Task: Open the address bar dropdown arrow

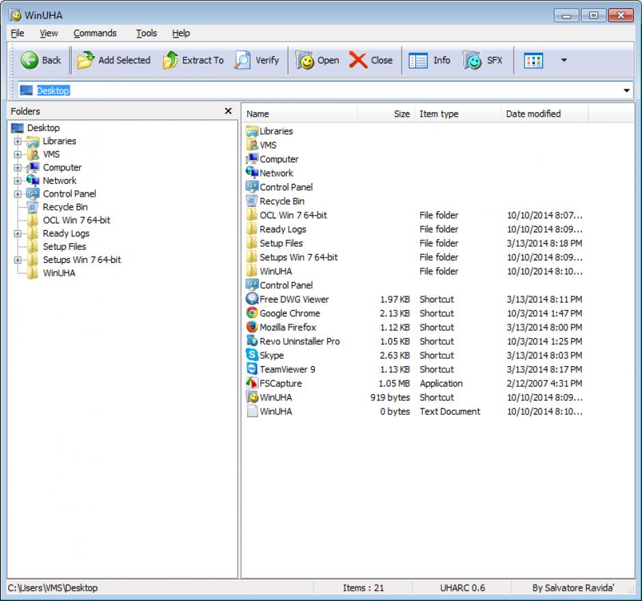Action: 626,91
